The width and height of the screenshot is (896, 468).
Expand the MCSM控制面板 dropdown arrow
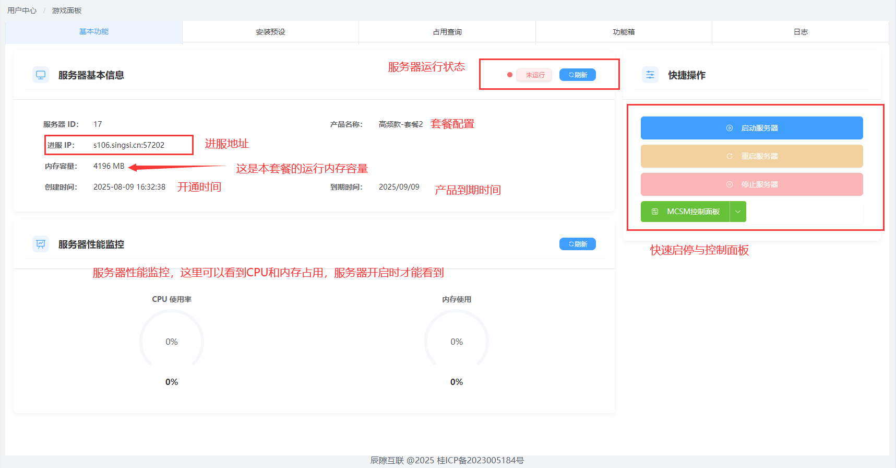click(x=738, y=212)
